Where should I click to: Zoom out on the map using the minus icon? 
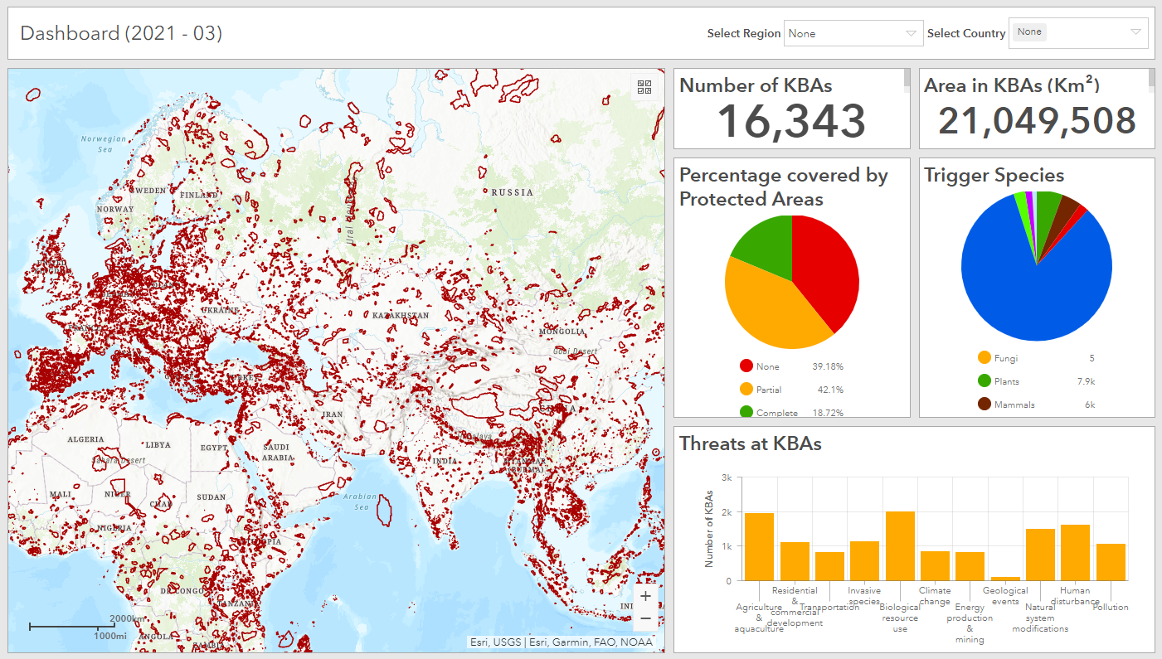[x=645, y=618]
